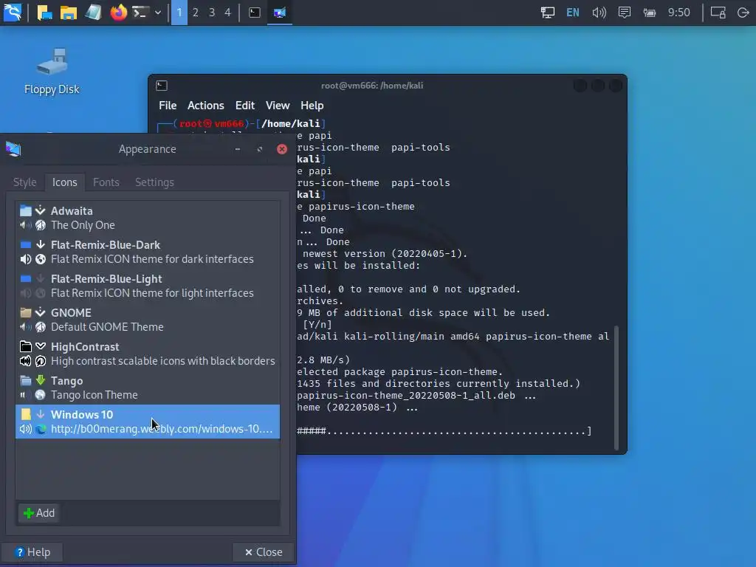Select the Flat-Remix-Blue-Light icon theme
The height and width of the screenshot is (567, 756).
point(148,286)
